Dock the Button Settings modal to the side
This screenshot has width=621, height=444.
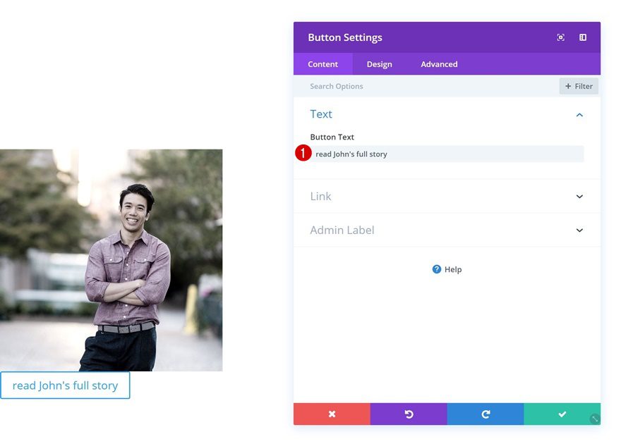(x=582, y=37)
